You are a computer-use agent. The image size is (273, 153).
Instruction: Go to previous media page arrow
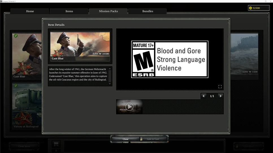(x=203, y=96)
